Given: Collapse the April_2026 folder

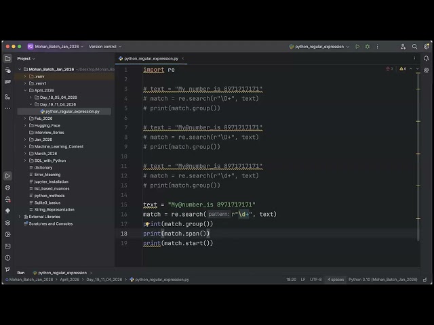Looking at the screenshot, I should [x=25, y=90].
